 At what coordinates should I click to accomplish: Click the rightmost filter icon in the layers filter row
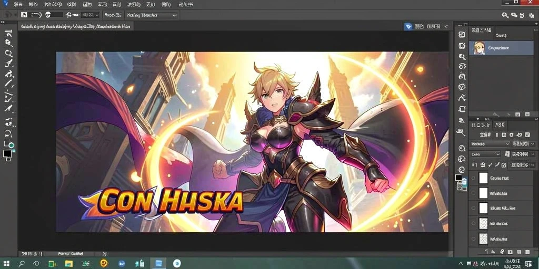click(x=526, y=135)
